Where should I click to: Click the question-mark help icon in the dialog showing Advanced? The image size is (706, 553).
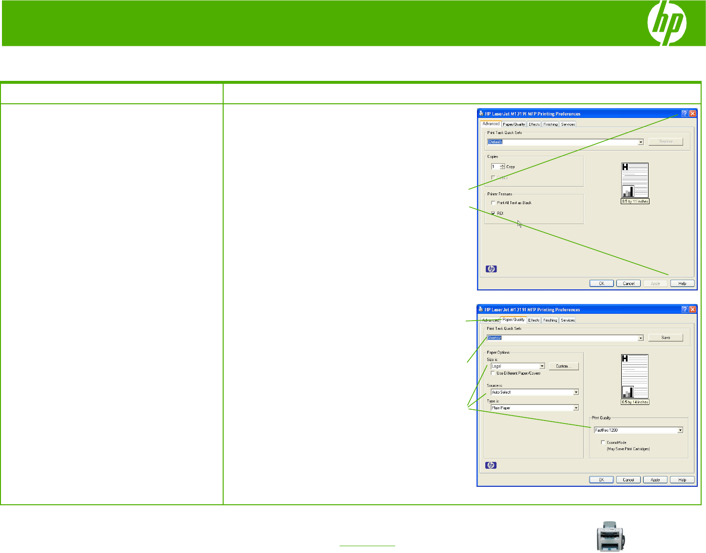tap(685, 114)
